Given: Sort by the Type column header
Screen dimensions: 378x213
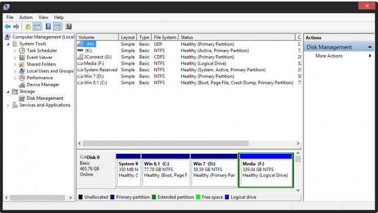Looking at the screenshot, I should coord(144,37).
